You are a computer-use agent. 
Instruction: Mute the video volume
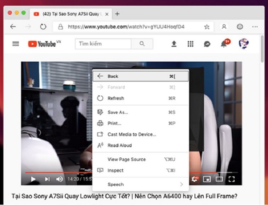pyautogui.click(x=59, y=179)
